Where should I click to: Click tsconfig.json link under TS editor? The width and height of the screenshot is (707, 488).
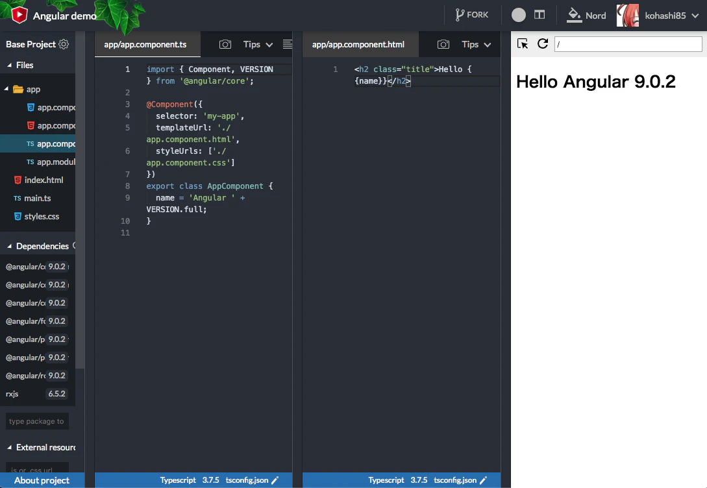coord(247,480)
